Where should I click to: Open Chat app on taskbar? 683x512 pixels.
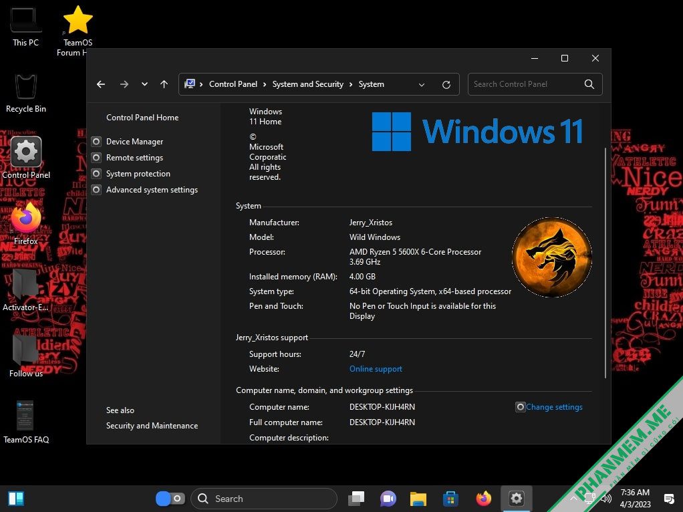[388, 499]
